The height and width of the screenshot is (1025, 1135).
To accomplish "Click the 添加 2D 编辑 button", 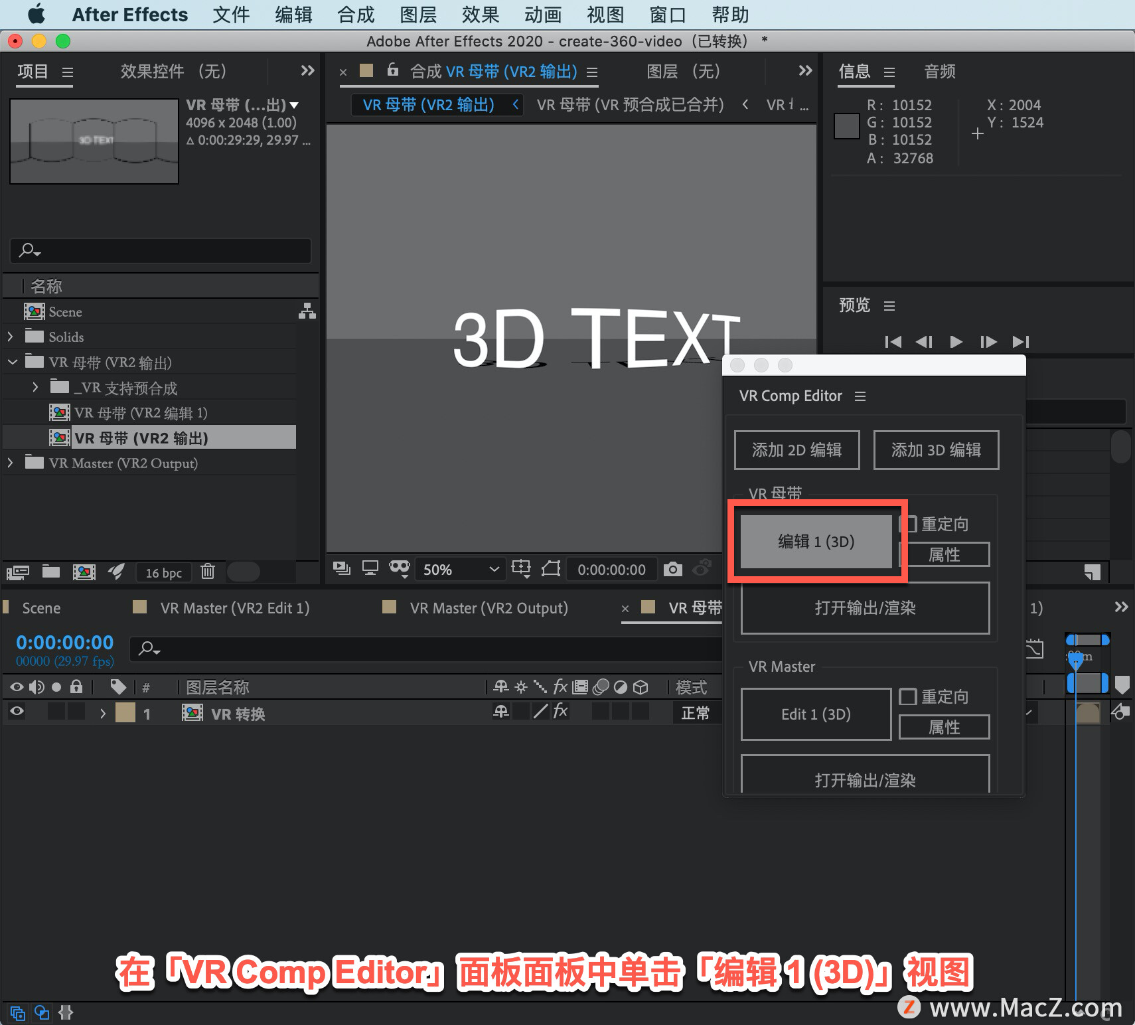I will click(x=797, y=450).
